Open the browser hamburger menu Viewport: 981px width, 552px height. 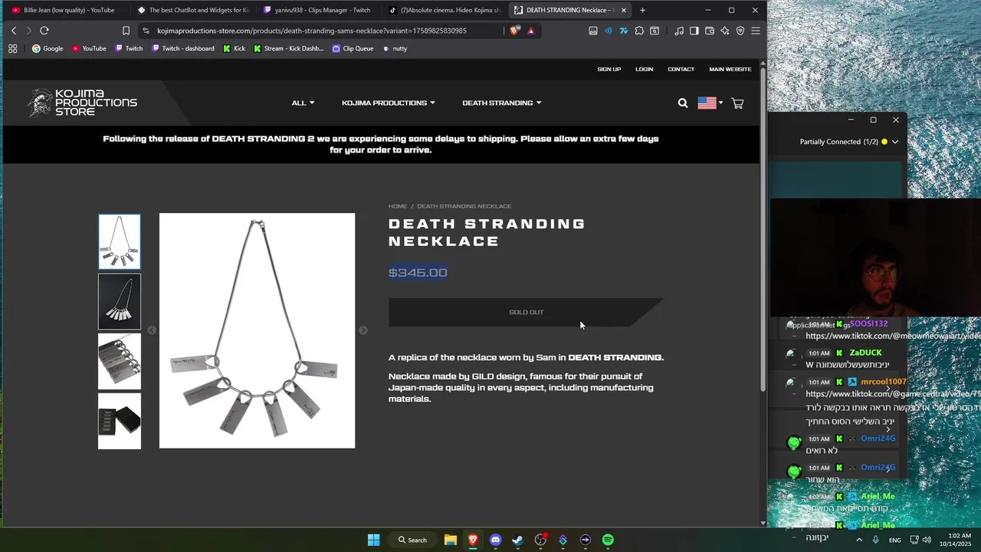pos(756,31)
